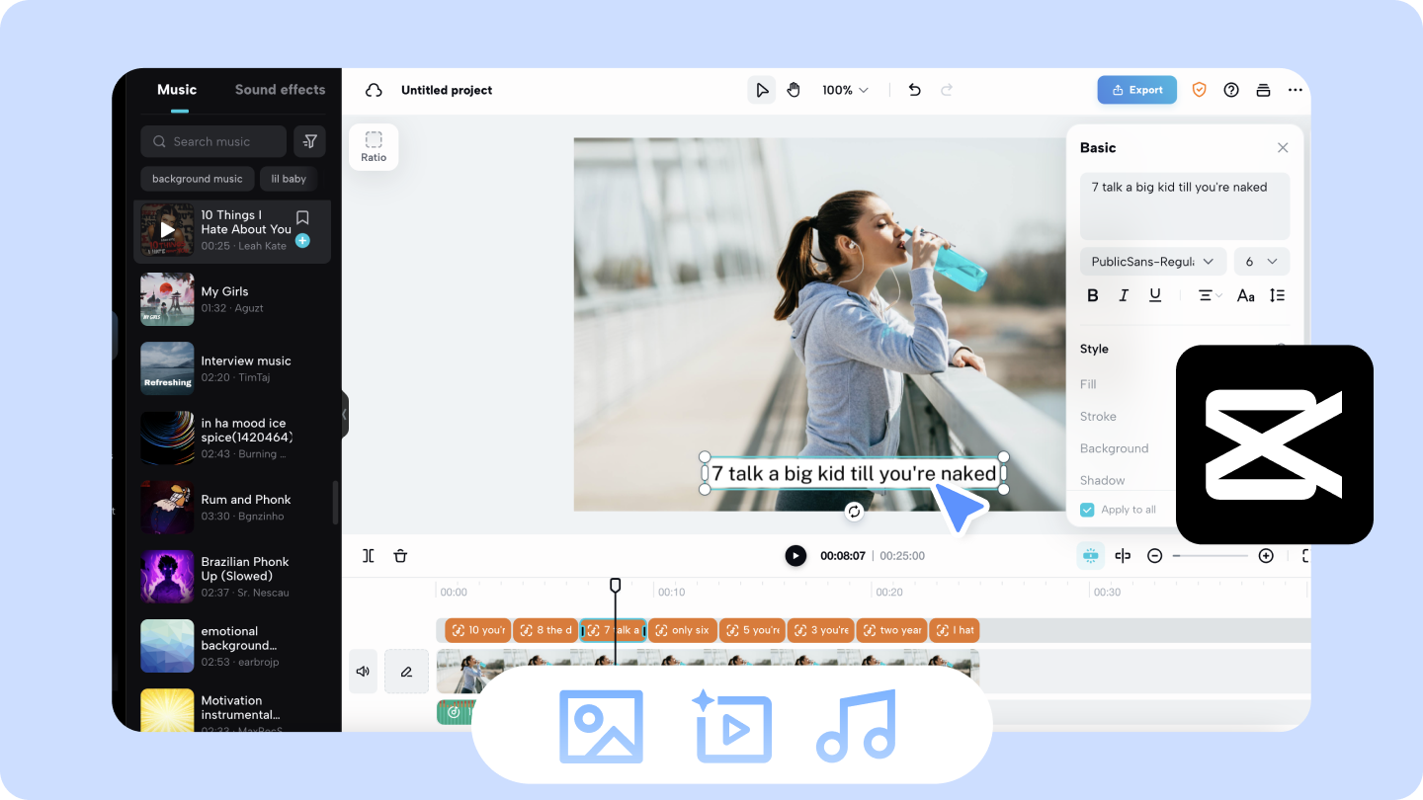Viewport: 1423px width, 800px height.
Task: Open the text alignment dropdown
Action: pos(1210,295)
